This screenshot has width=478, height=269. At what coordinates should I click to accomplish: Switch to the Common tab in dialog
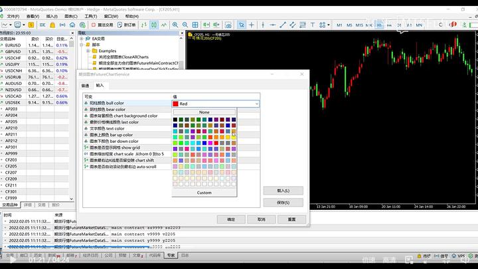[x=85, y=86]
